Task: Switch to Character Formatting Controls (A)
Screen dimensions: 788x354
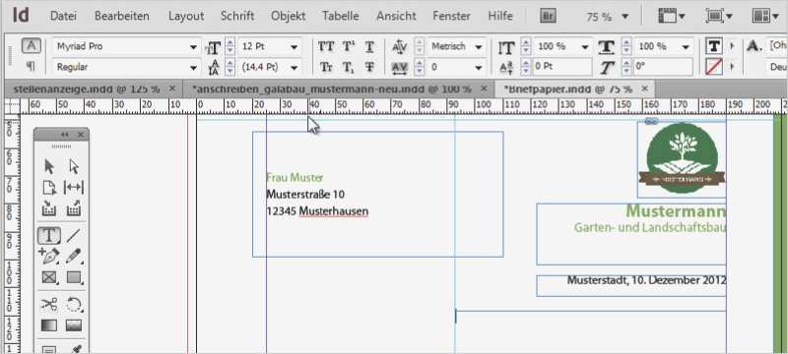Action: (x=31, y=45)
